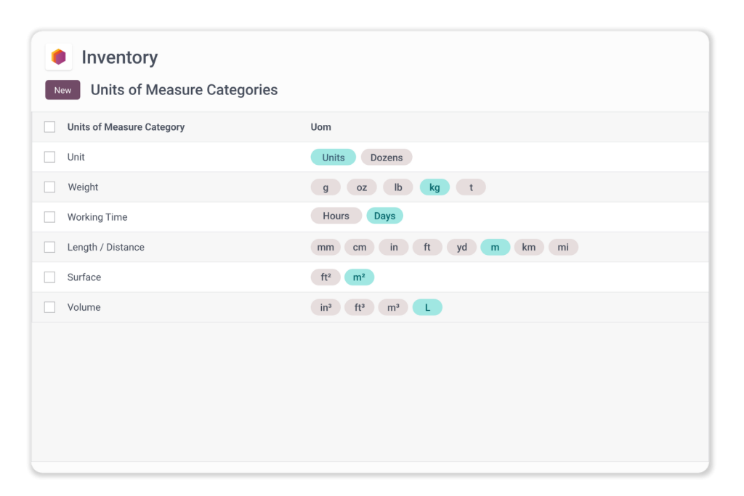Click the Inventory app cube icon
744x496 pixels.
pos(59,57)
